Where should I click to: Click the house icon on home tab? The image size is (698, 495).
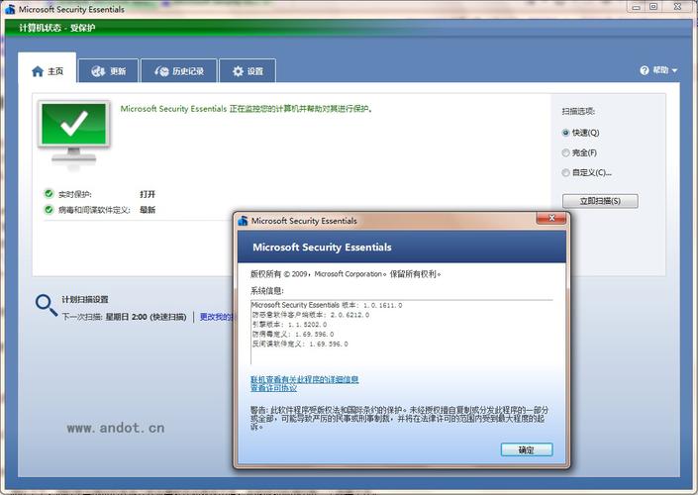38,71
